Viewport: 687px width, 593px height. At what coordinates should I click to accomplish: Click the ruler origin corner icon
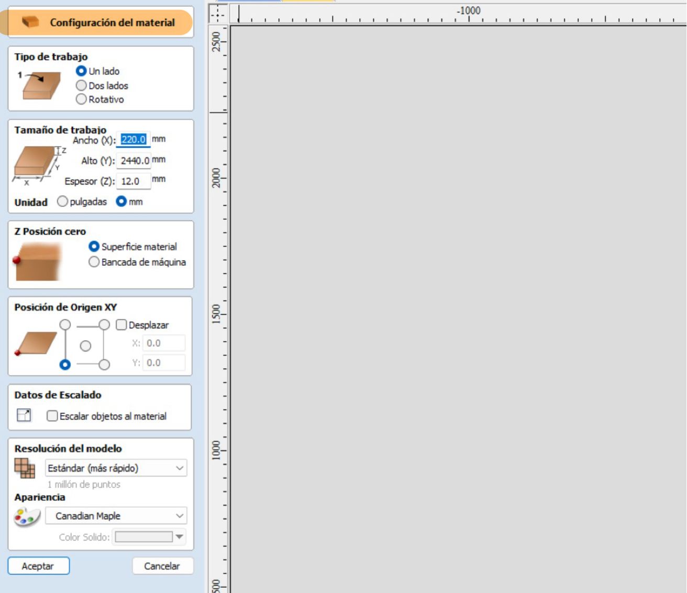[218, 14]
